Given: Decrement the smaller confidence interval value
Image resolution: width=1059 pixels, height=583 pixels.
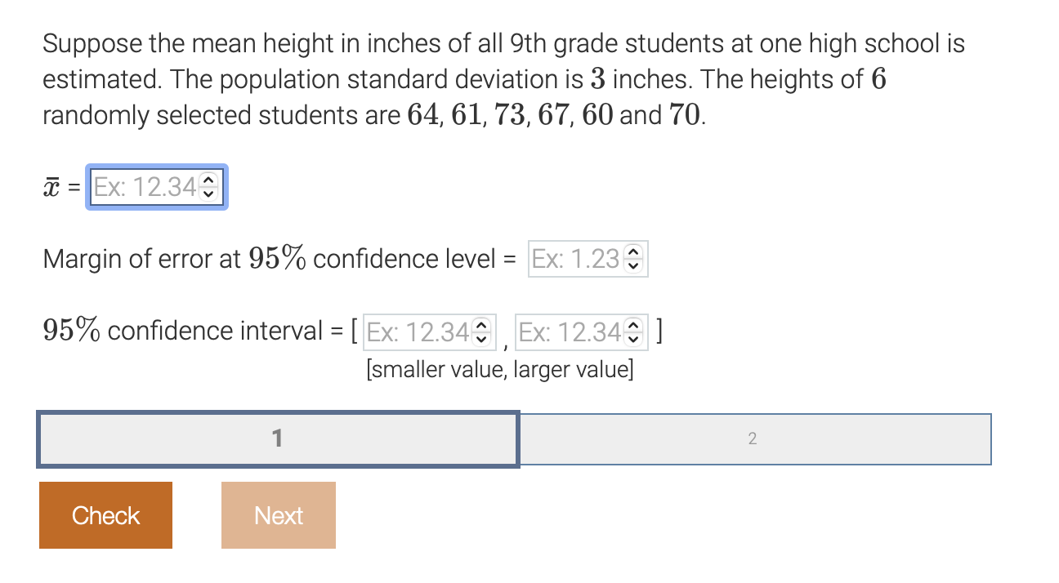Looking at the screenshot, I should pyautogui.click(x=483, y=337).
